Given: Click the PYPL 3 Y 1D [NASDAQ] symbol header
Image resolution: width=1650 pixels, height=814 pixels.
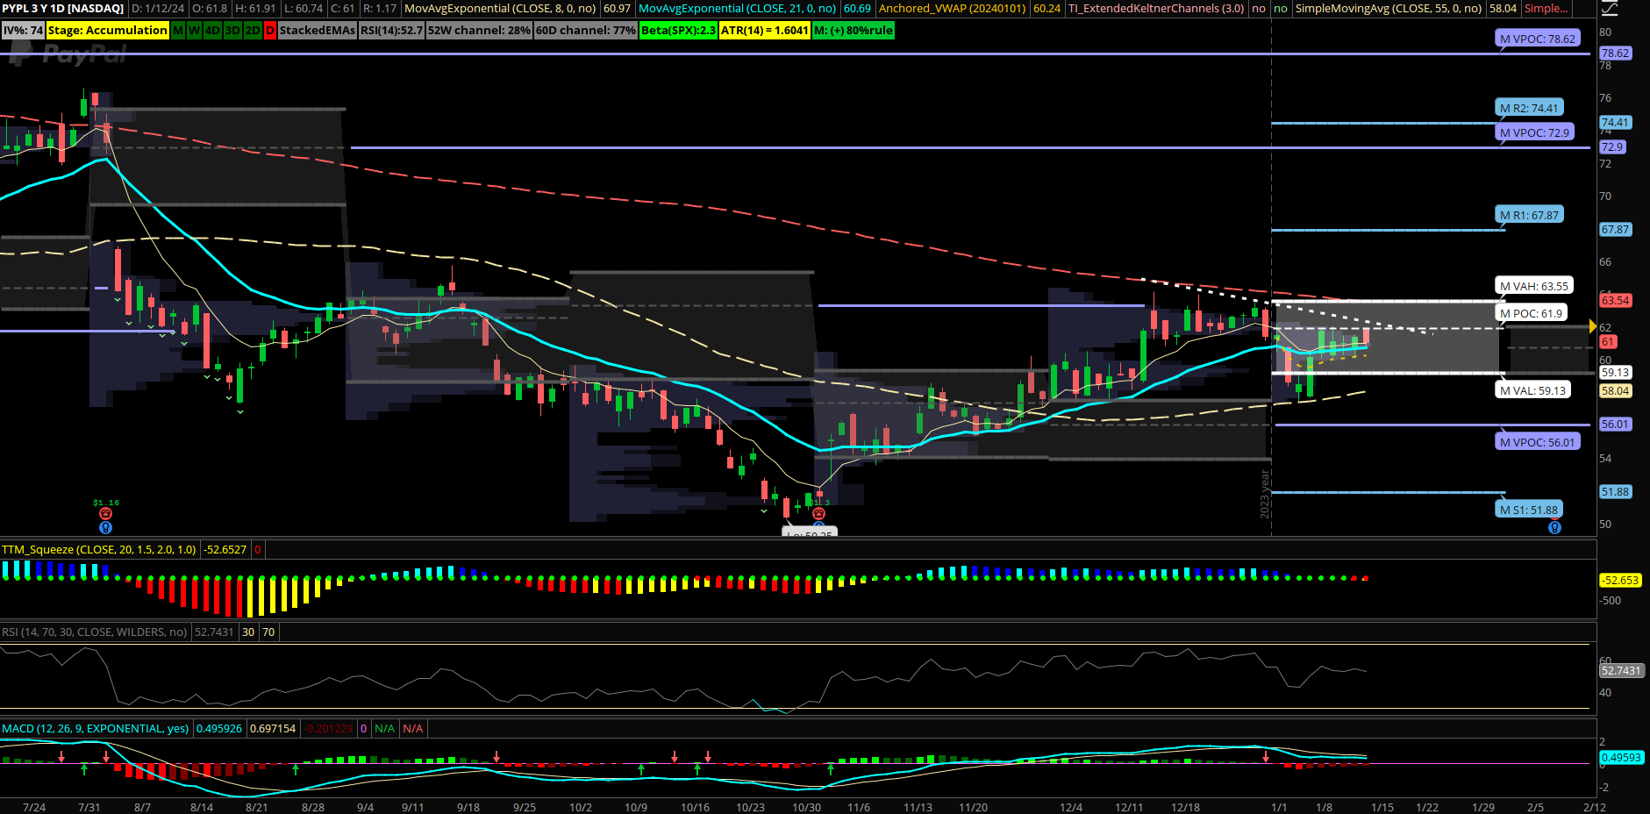Looking at the screenshot, I should point(62,8).
